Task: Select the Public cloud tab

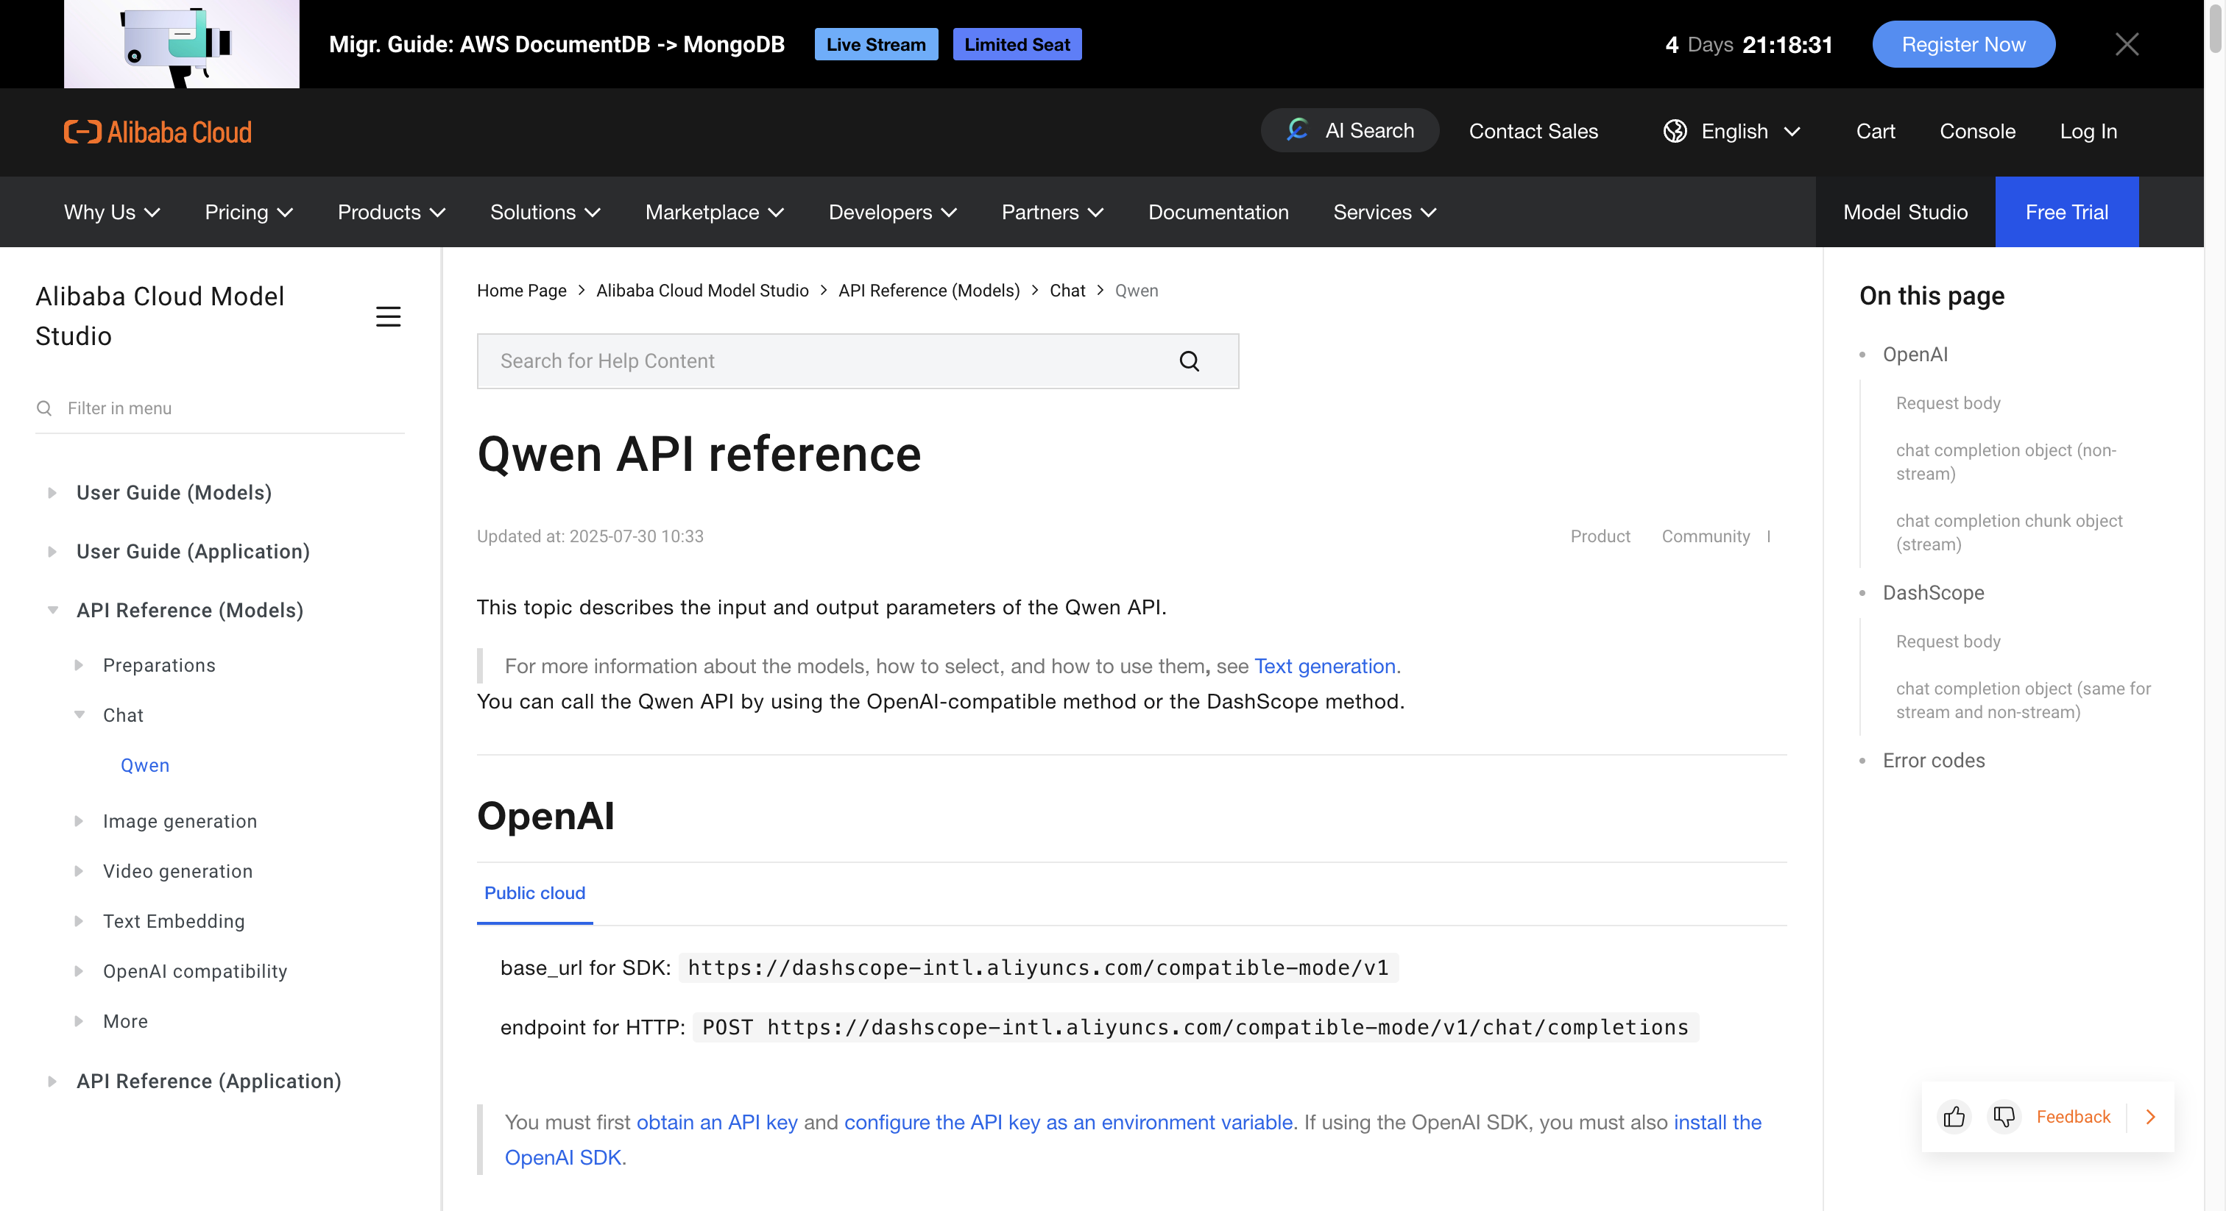Action: pyautogui.click(x=535, y=893)
